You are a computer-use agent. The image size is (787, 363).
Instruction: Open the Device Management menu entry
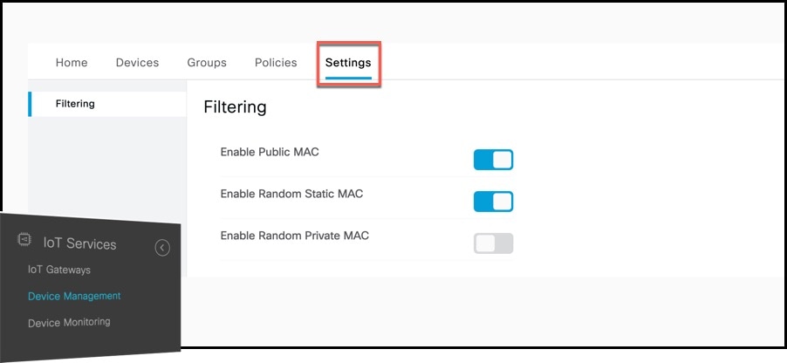click(74, 296)
